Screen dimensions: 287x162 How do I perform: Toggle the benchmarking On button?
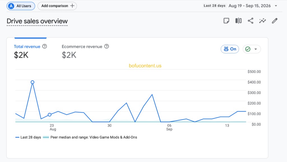[230, 49]
